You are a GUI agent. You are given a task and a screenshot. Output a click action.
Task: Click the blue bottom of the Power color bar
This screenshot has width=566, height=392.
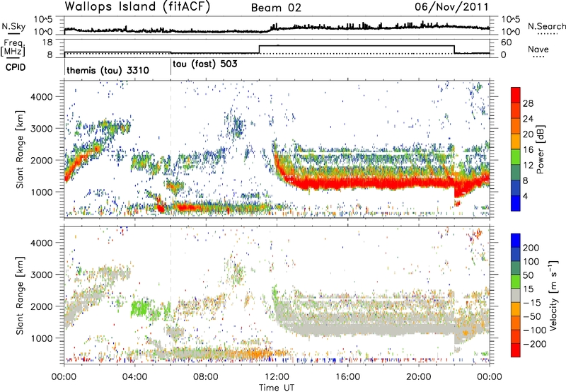[516, 203]
